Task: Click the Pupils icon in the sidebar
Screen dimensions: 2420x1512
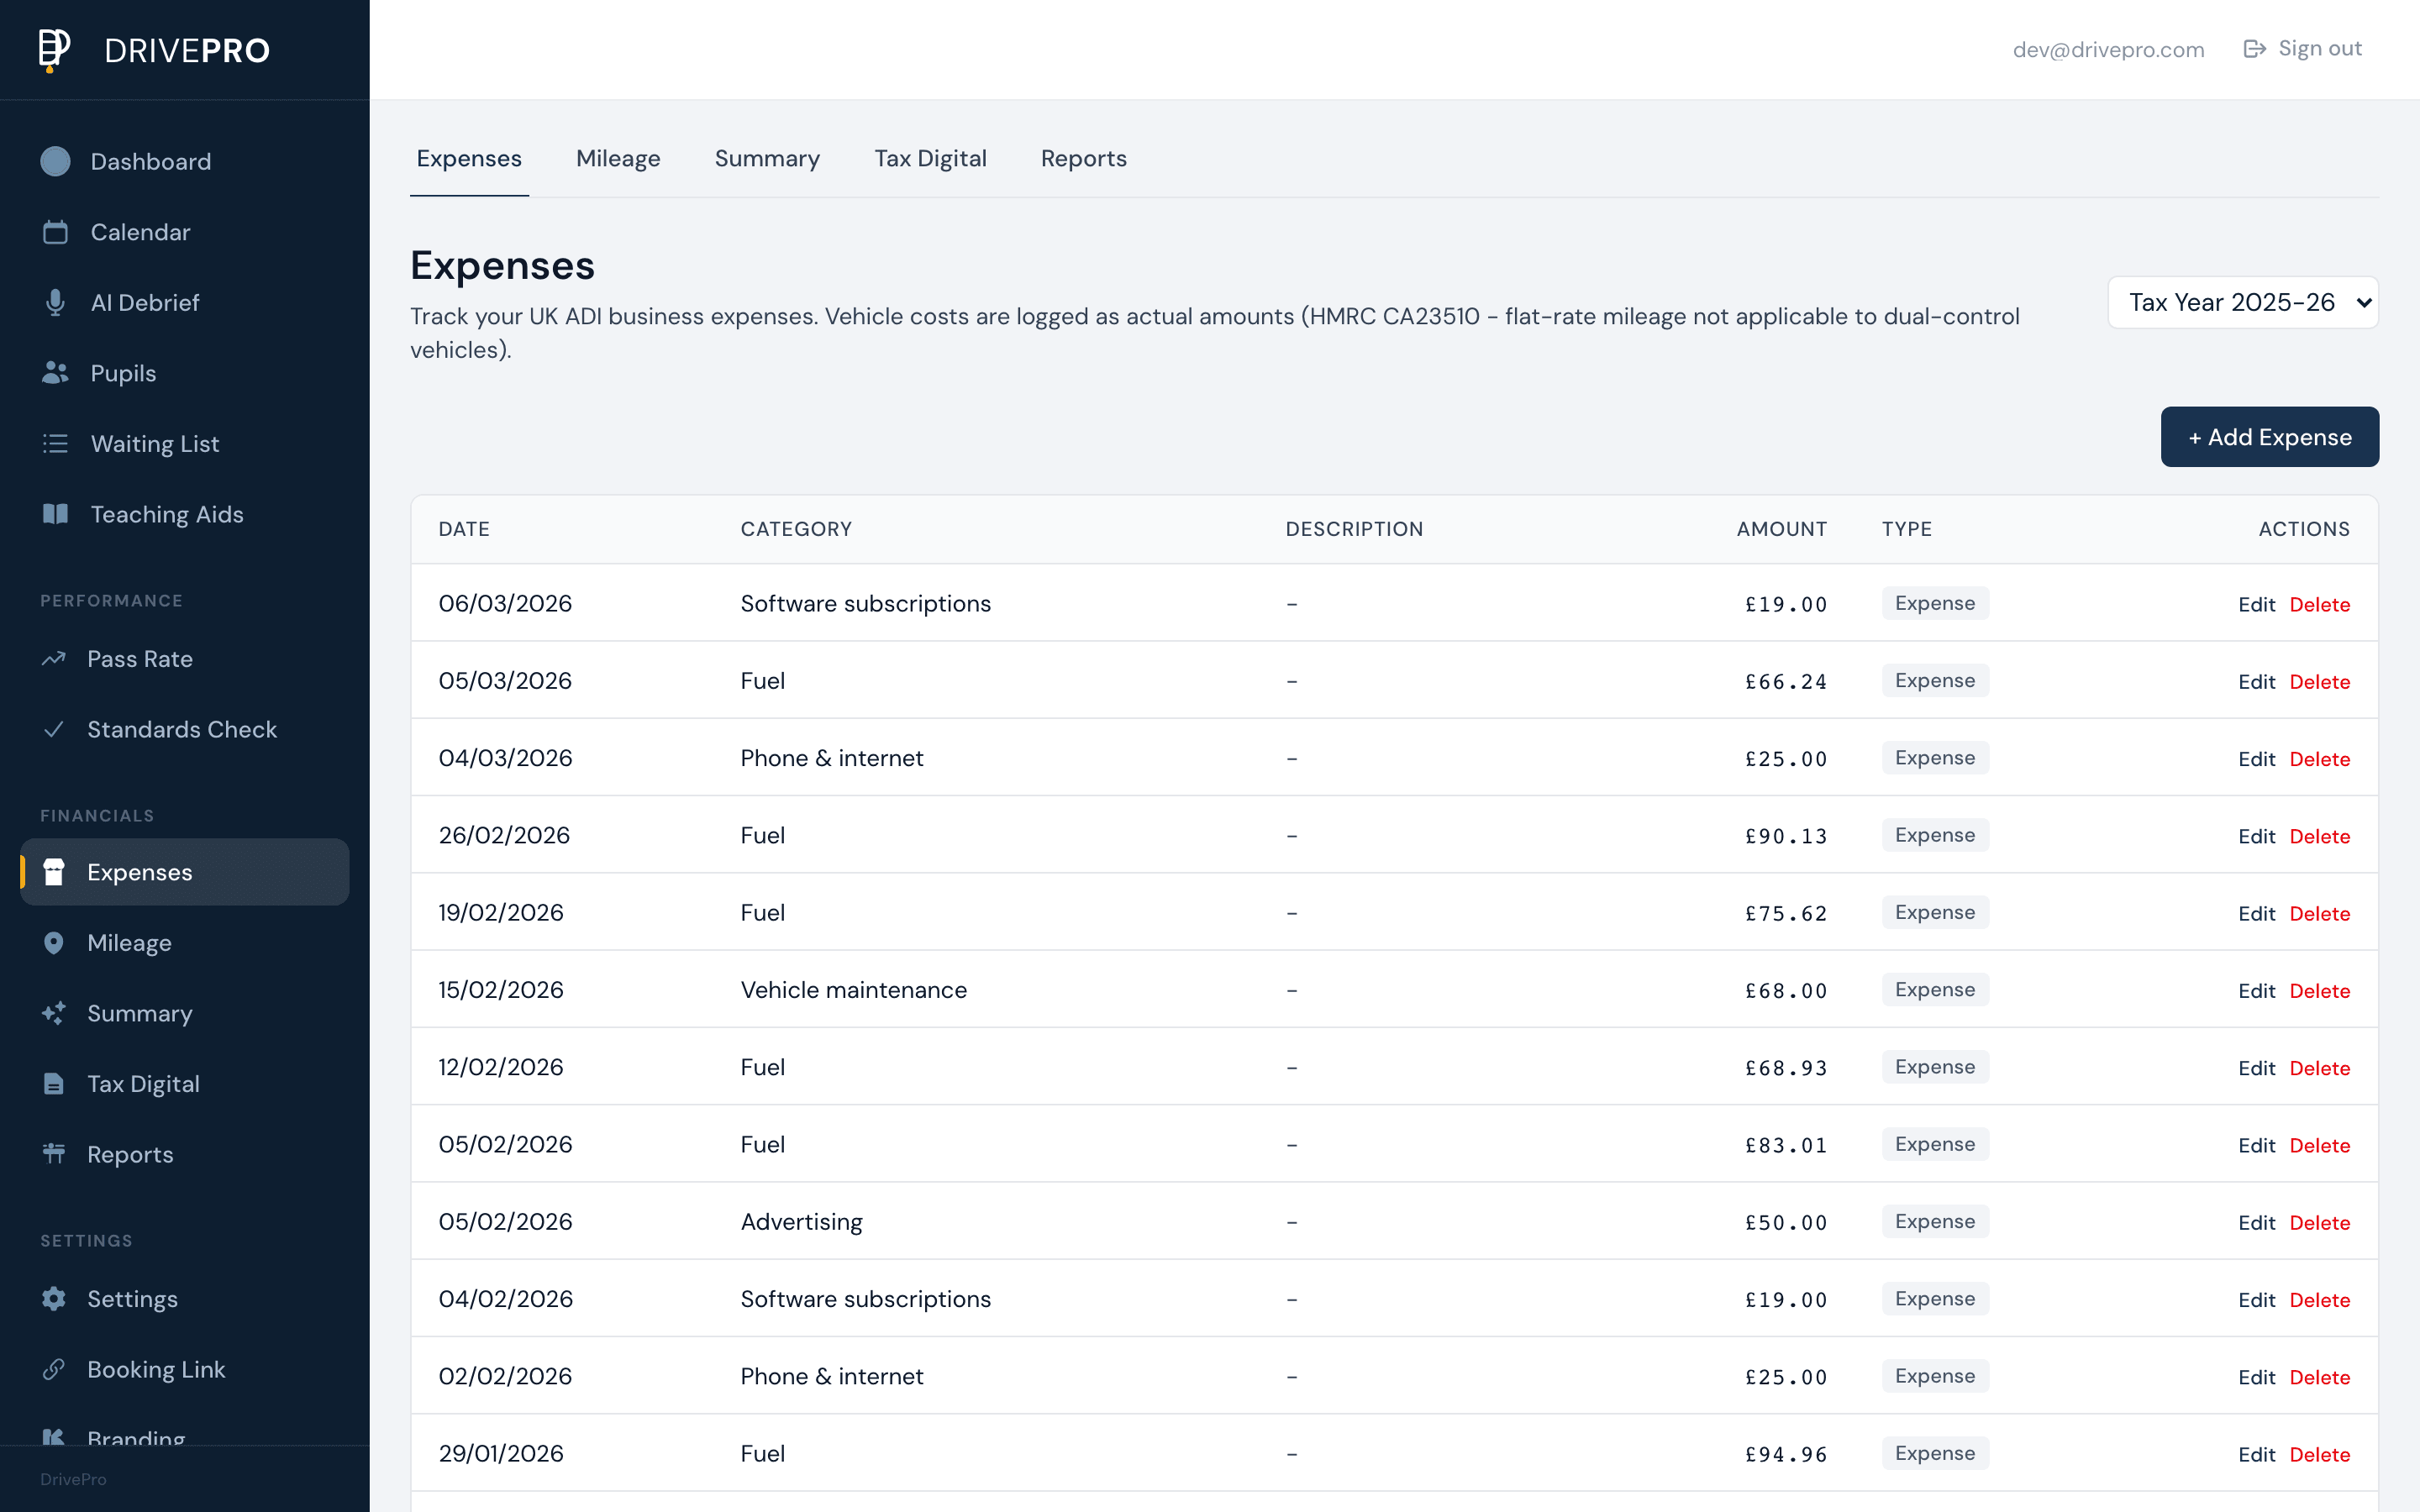Action: (x=55, y=372)
